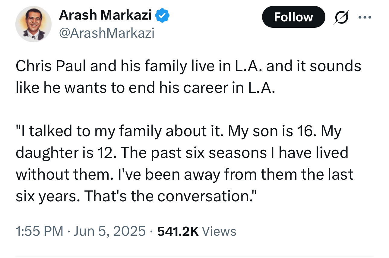Open the @ArashMarkazi handle link
The width and height of the screenshot is (389, 258).
point(107,33)
